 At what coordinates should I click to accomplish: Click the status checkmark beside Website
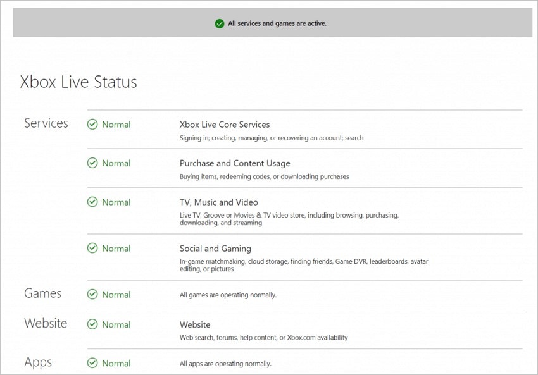coord(94,324)
